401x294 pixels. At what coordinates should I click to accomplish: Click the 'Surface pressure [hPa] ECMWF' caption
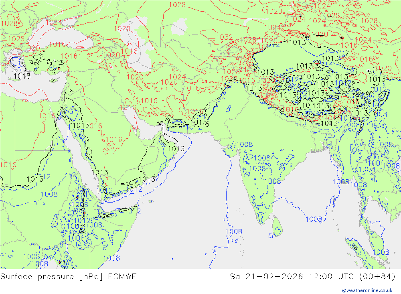pyautogui.click(x=68, y=277)
